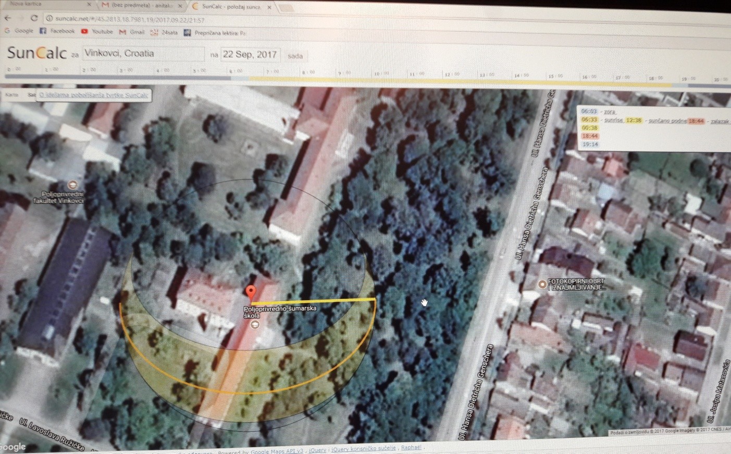Click the Poljoprivredno-šumarska škola school marker icon
Screen dimensions: 731x454
pyautogui.click(x=255, y=325)
